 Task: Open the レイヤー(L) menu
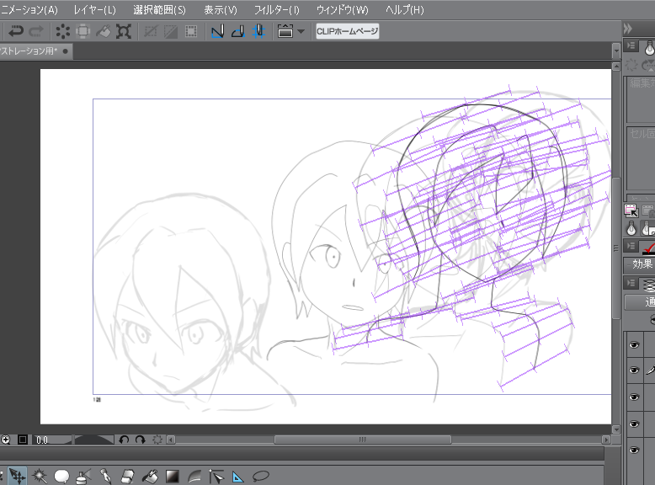pyautogui.click(x=94, y=10)
